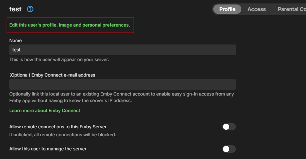Switch to the Profile tab
Viewport: 306px width, 159px height.
(x=227, y=9)
